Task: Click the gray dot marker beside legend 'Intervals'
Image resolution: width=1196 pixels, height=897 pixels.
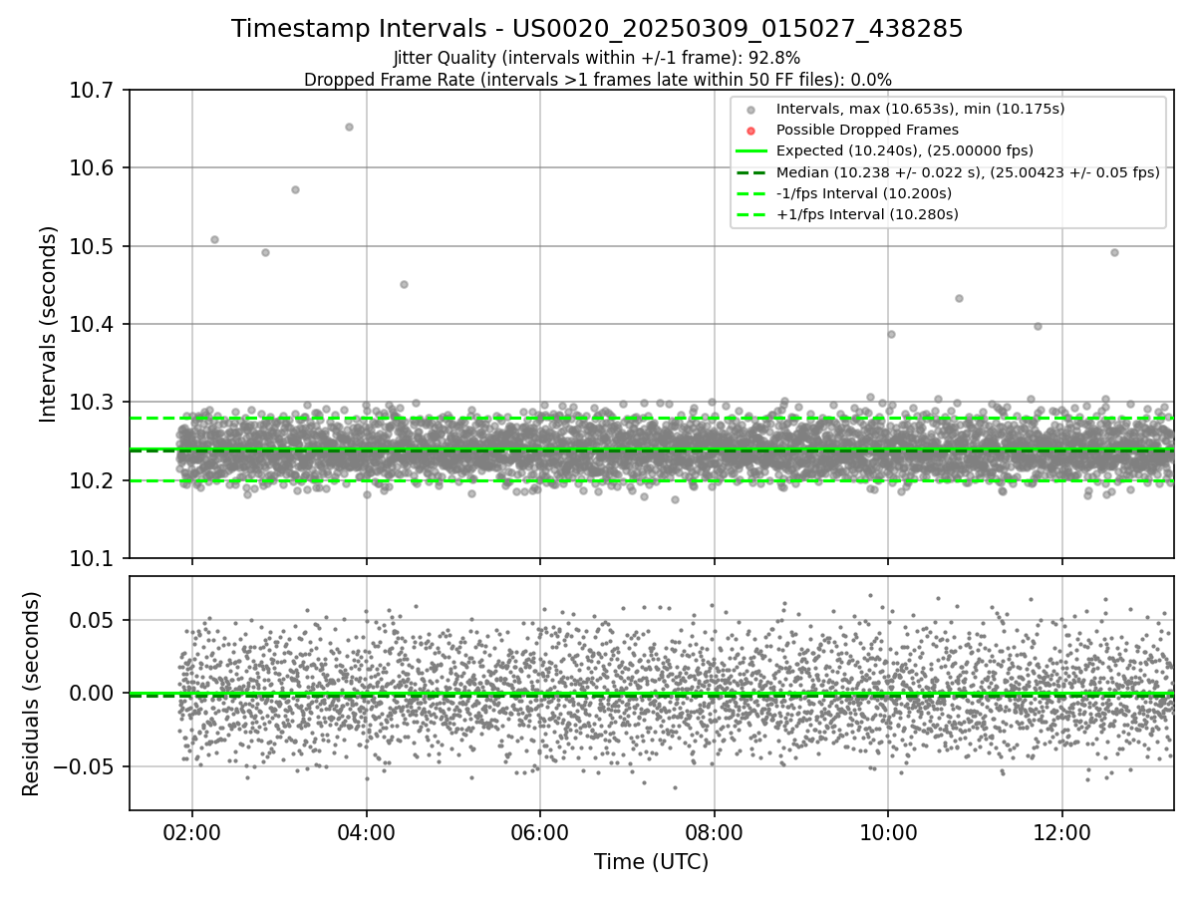Action: (751, 110)
